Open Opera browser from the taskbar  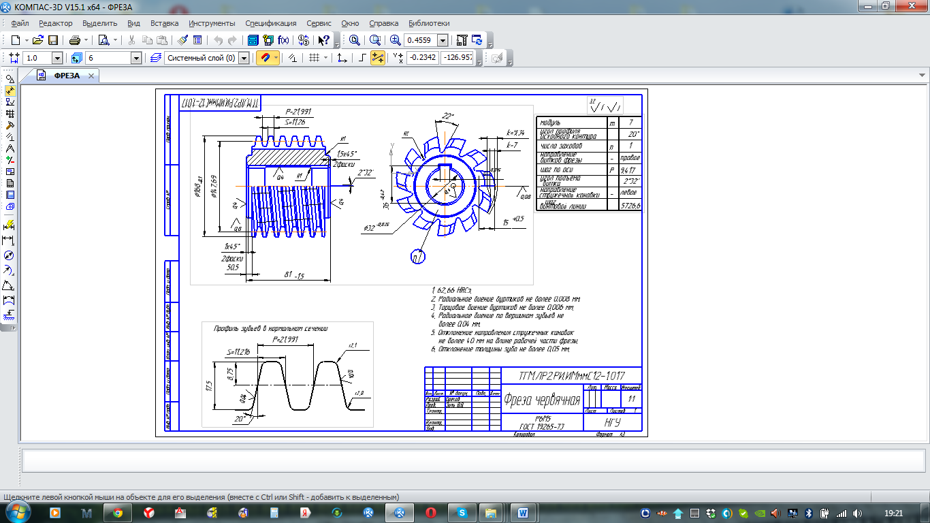click(430, 512)
